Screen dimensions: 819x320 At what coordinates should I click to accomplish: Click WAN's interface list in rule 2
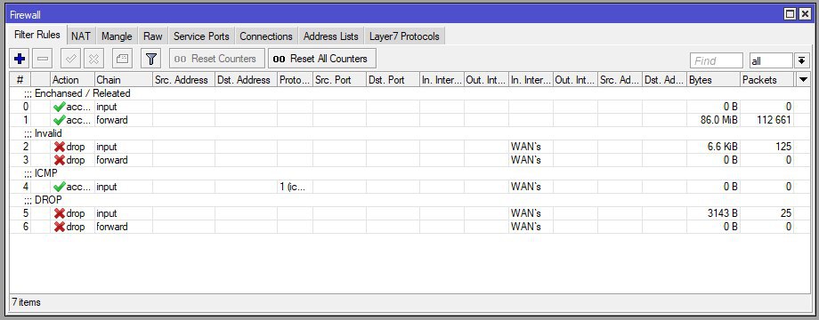point(531,147)
